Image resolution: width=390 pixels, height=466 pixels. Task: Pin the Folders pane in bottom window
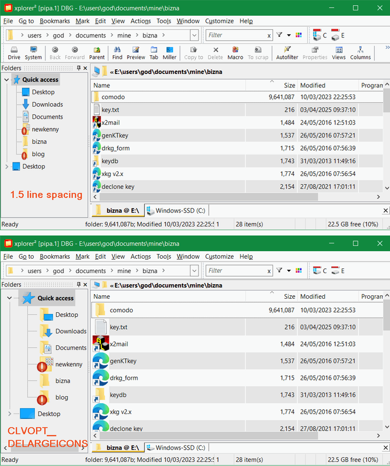click(79, 284)
